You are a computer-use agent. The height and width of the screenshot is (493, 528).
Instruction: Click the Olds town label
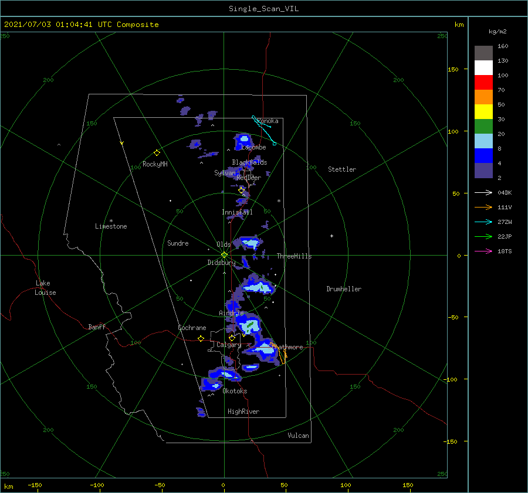click(224, 244)
